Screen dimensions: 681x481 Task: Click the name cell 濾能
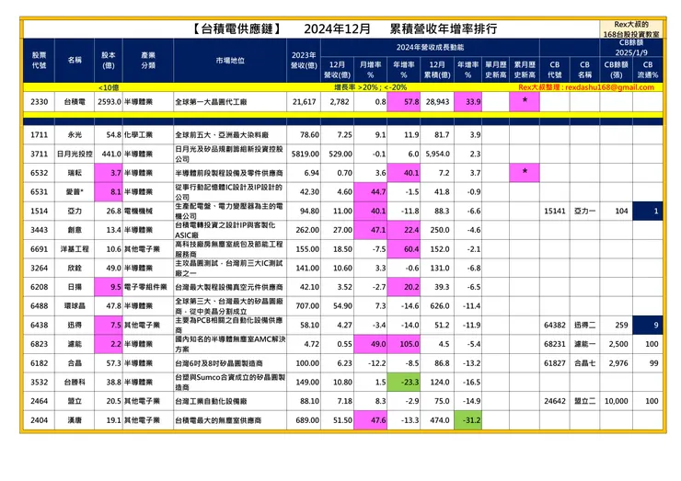75,344
